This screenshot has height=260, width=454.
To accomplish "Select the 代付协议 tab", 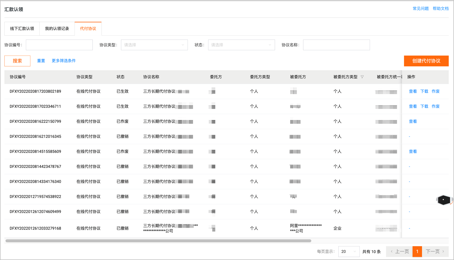I will point(88,29).
